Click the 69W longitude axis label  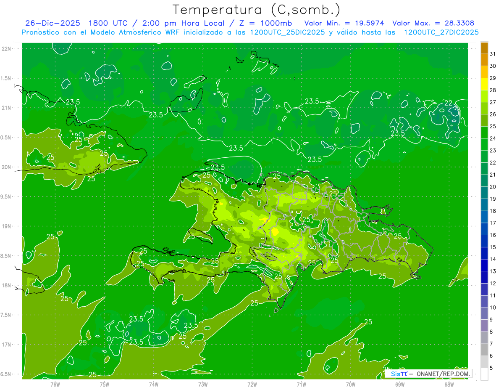point(400,384)
